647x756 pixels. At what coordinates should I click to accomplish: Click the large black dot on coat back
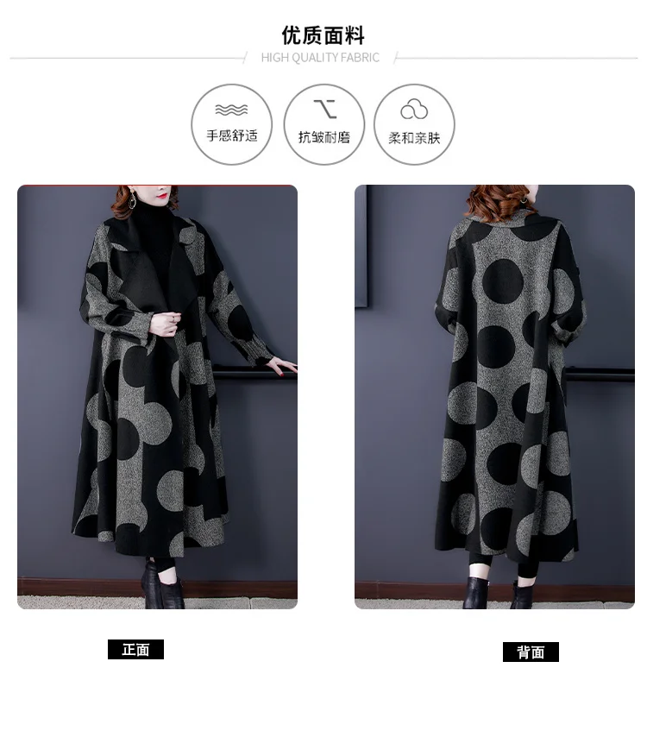pyautogui.click(x=503, y=281)
